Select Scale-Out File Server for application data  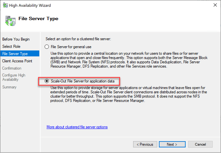pyautogui.click(x=47, y=81)
